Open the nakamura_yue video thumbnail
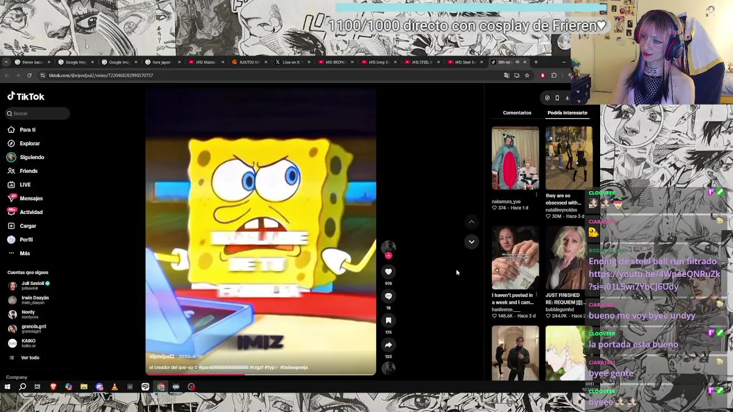This screenshot has width=733, height=412. point(515,159)
